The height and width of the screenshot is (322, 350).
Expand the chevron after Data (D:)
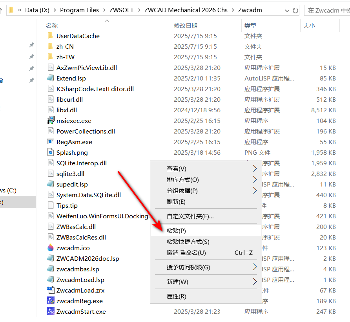coord(55,10)
